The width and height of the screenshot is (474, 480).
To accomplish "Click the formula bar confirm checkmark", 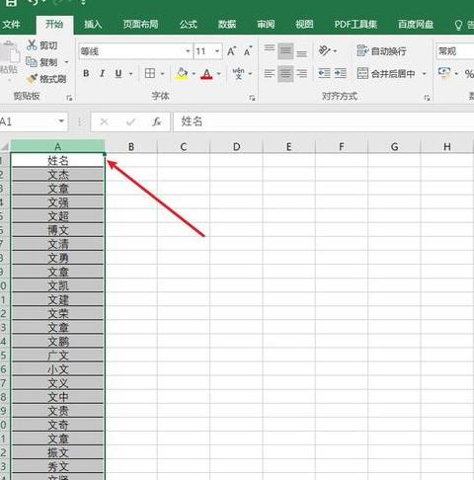I will 130,122.
